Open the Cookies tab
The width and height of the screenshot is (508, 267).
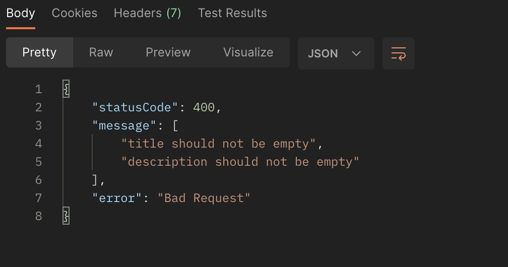[x=75, y=13]
